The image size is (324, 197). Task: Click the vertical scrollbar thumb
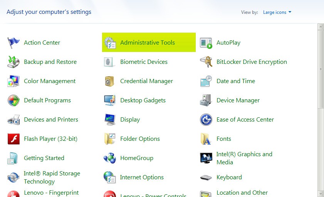[x=321, y=69]
